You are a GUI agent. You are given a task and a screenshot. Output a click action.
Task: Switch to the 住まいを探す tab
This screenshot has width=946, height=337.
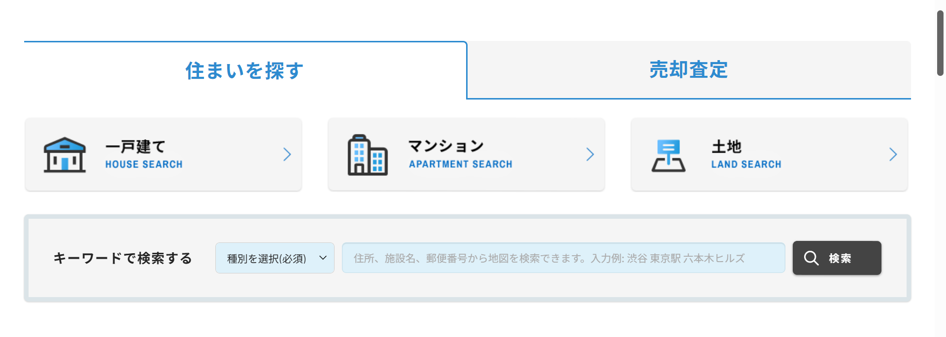[x=245, y=70]
